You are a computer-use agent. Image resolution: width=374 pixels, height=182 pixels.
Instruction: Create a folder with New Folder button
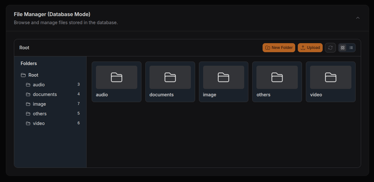tap(279, 48)
